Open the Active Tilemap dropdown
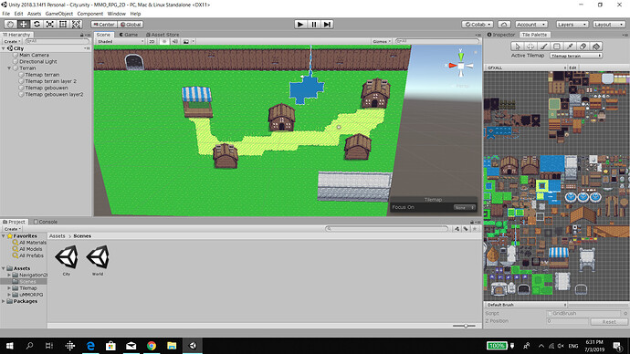This screenshot has height=354, width=630. tap(576, 56)
